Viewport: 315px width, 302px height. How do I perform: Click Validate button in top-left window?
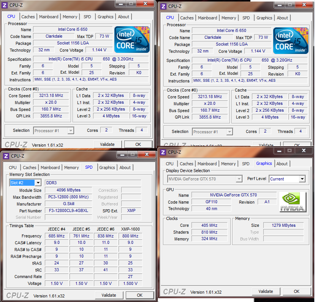[x=108, y=144]
